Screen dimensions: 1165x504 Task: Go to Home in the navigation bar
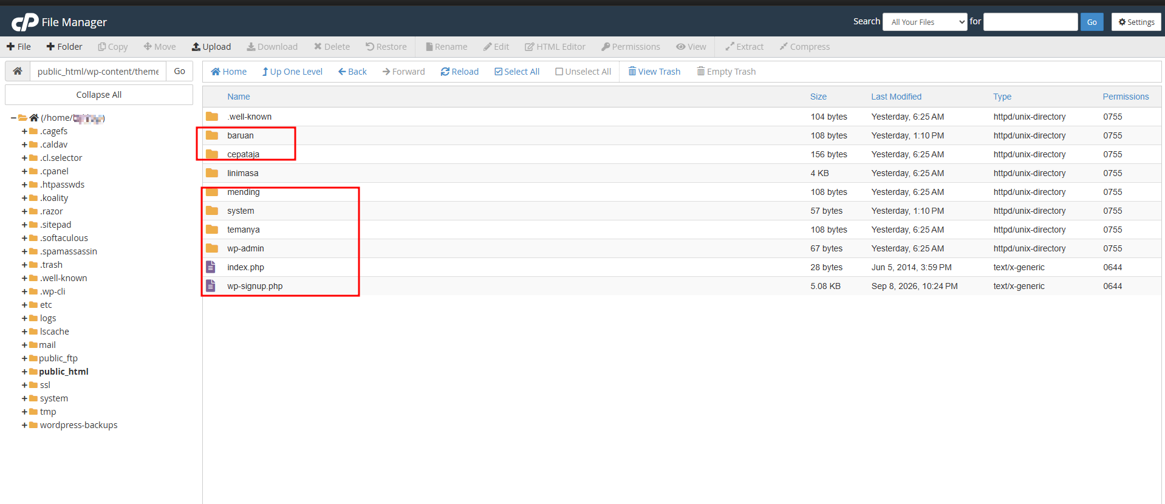pyautogui.click(x=229, y=72)
